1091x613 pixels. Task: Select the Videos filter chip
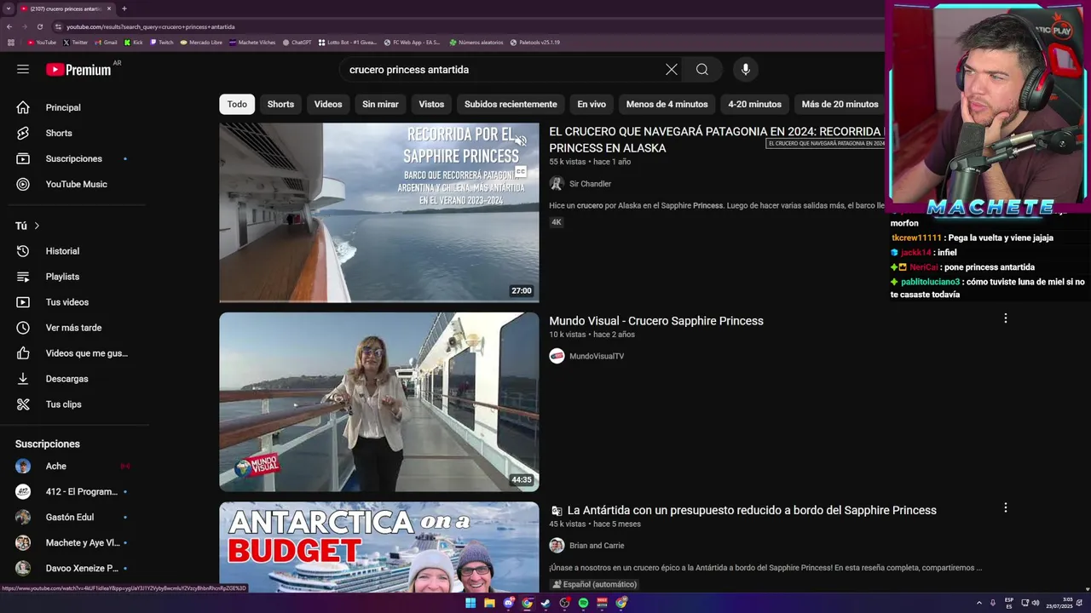[328, 104]
